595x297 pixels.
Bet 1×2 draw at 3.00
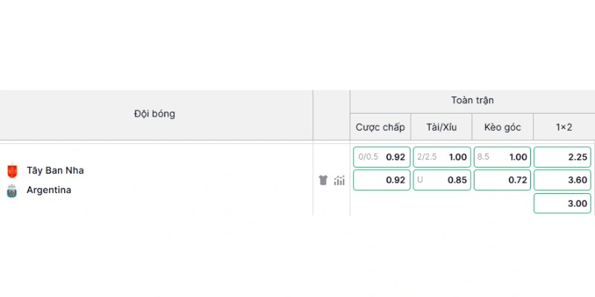point(562,203)
